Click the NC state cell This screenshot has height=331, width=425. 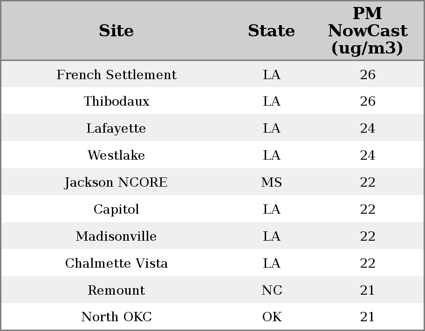[272, 290]
